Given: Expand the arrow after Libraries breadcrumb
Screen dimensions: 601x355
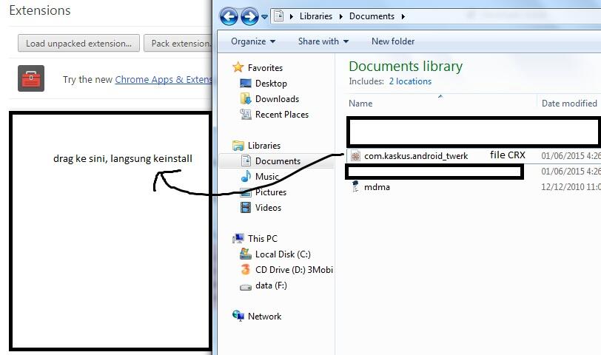Looking at the screenshot, I should [x=340, y=16].
